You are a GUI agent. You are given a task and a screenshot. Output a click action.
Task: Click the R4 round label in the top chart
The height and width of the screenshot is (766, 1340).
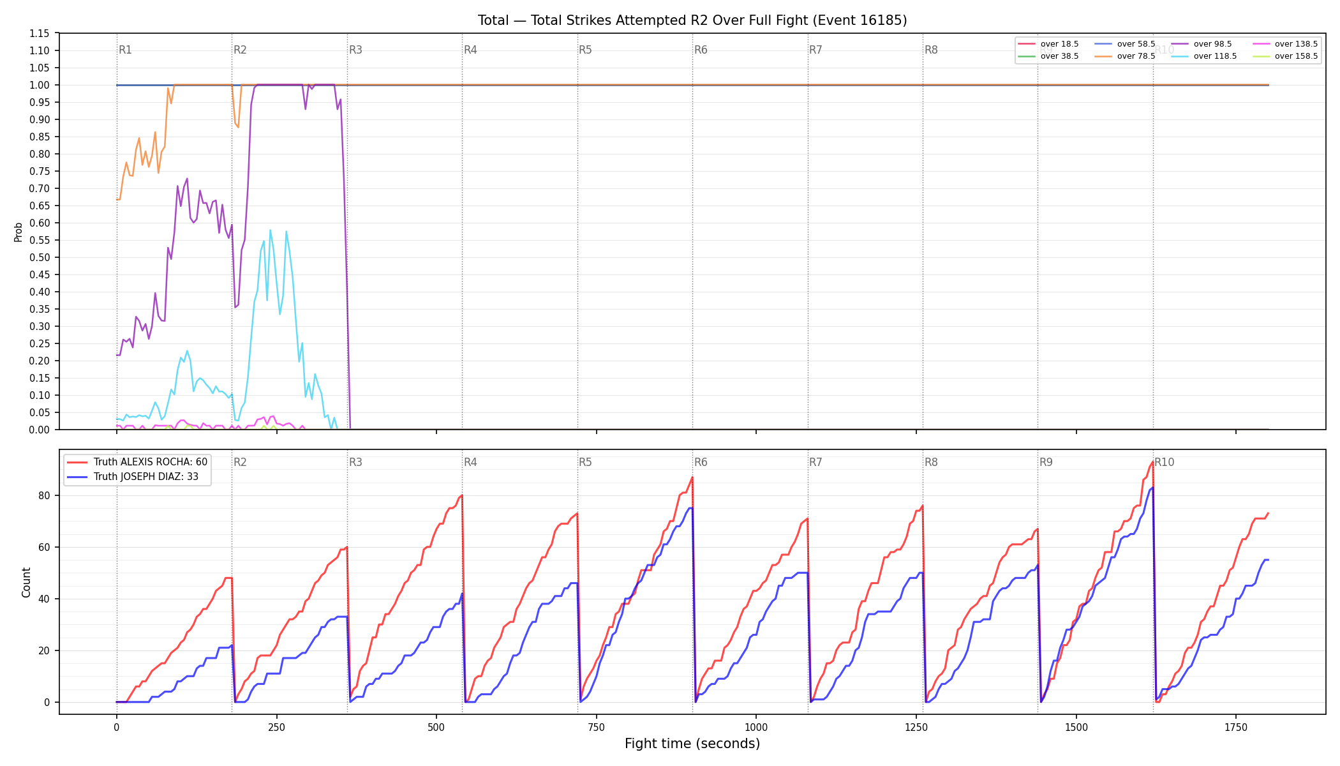click(470, 50)
